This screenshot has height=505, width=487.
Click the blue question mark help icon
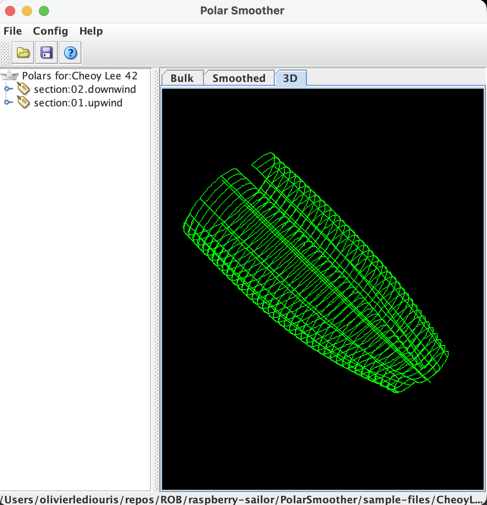tap(70, 53)
